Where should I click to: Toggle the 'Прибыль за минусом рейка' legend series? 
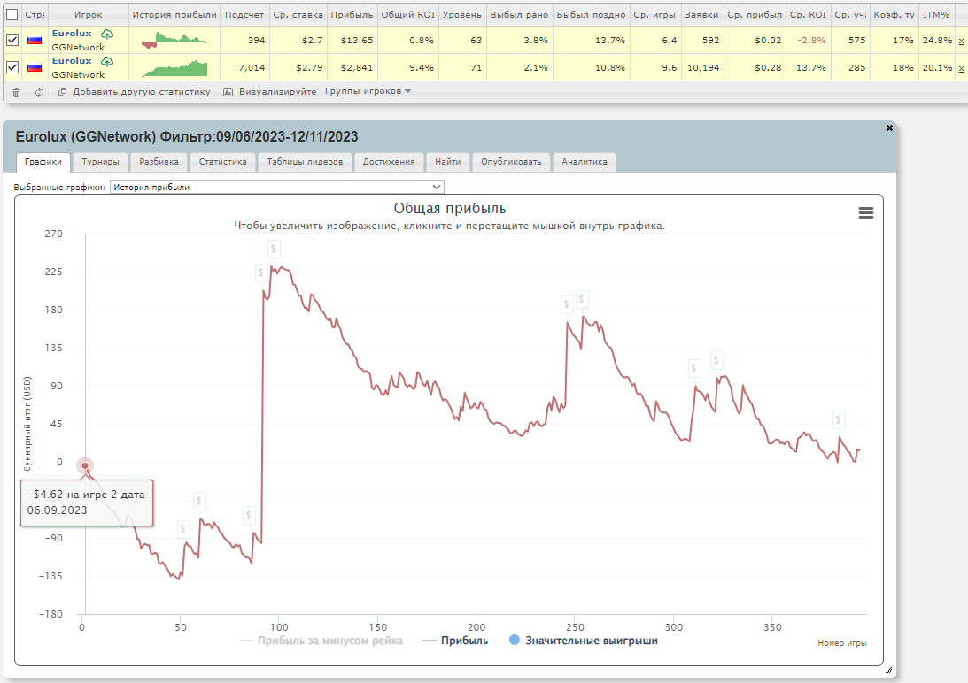click(321, 641)
